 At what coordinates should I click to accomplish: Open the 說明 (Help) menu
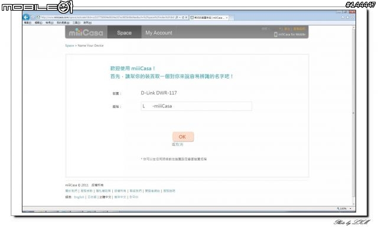click(x=87, y=22)
